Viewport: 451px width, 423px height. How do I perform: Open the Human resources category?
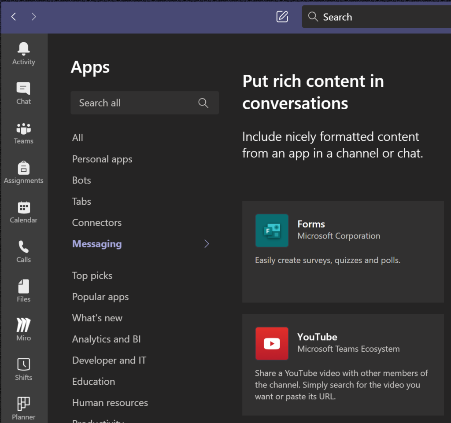110,403
